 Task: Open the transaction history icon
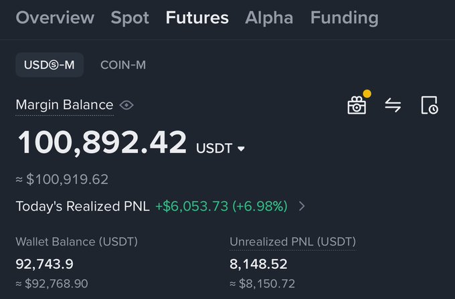[429, 105]
